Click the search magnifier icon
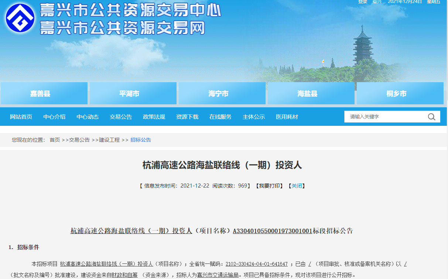448x279 pixels. tap(431, 117)
